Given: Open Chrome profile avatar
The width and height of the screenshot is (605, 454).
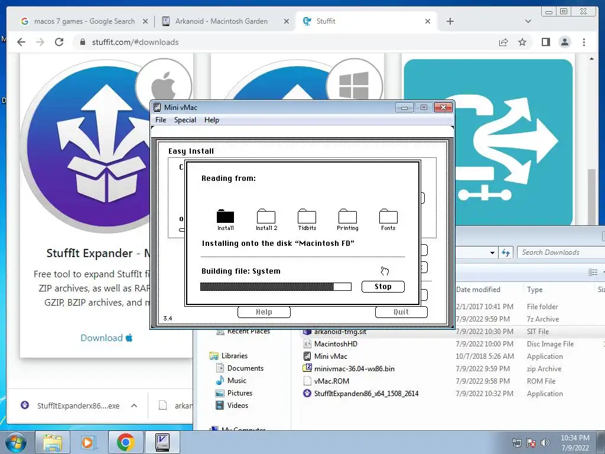Looking at the screenshot, I should tap(565, 42).
